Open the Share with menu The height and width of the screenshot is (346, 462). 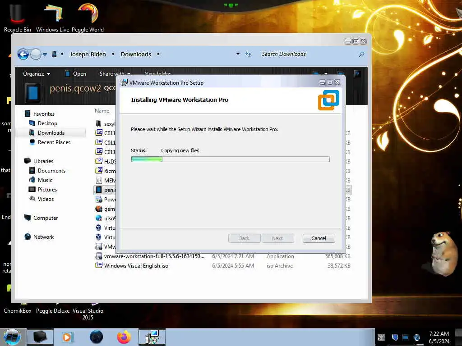(115, 73)
